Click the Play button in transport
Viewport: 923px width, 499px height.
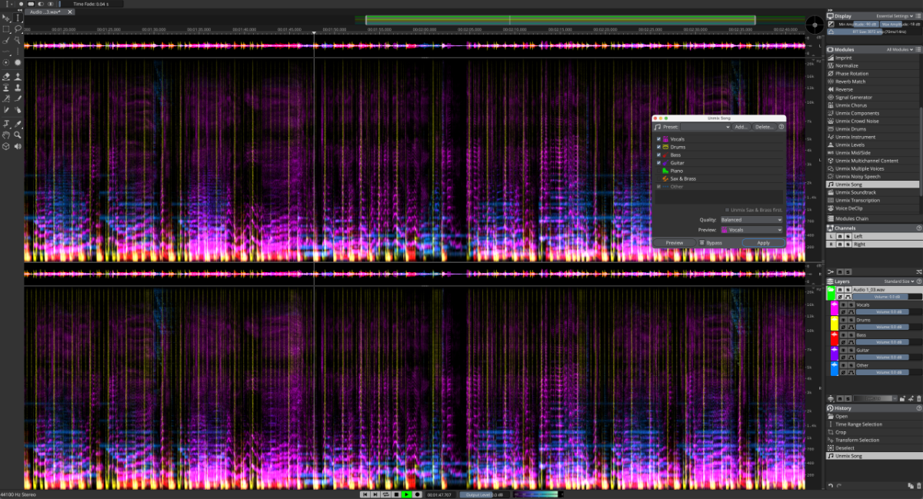tap(406, 494)
